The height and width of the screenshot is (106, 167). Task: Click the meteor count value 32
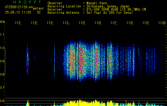pyautogui.click(x=39, y=12)
